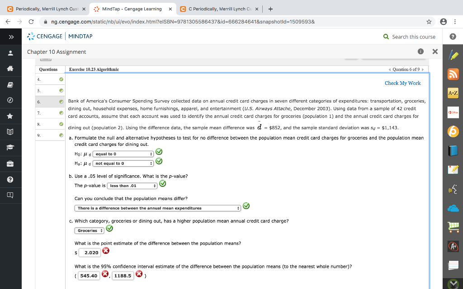Open the A-Z glossary app
The height and width of the screenshot is (289, 463).
click(x=453, y=93)
